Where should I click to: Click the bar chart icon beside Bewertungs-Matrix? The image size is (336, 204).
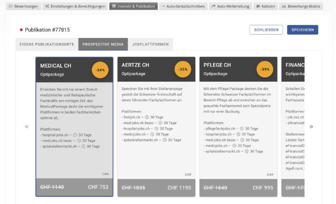284,6
